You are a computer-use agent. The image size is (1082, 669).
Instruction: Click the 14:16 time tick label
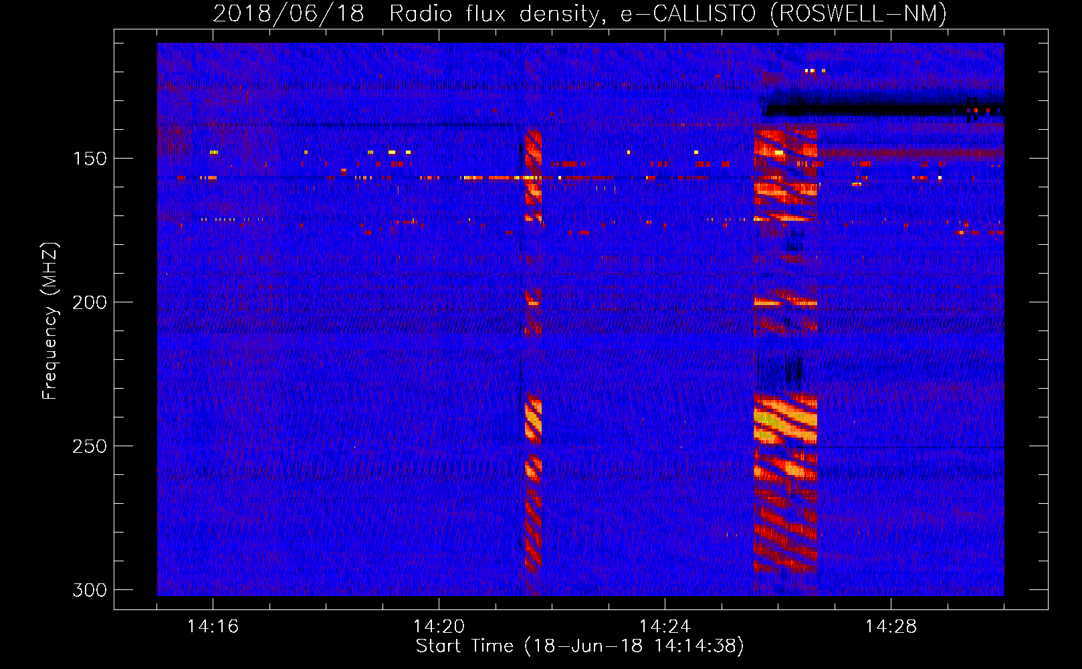pyautogui.click(x=213, y=626)
